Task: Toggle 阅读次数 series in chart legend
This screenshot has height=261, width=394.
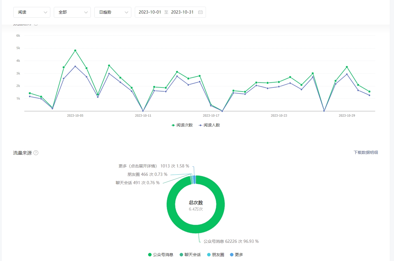Action: tap(182, 125)
